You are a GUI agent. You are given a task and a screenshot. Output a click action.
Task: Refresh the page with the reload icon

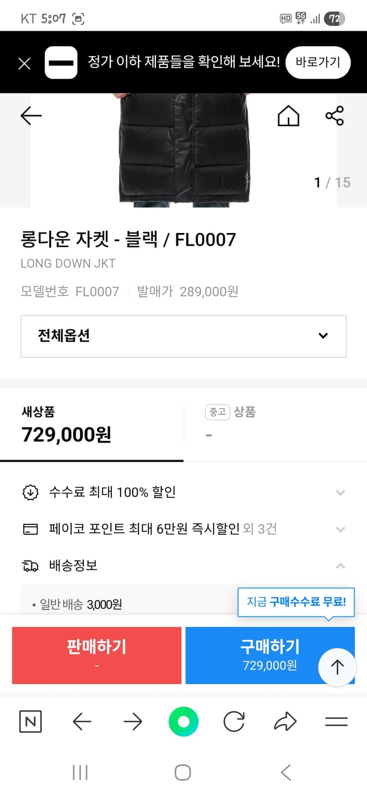coord(234,721)
